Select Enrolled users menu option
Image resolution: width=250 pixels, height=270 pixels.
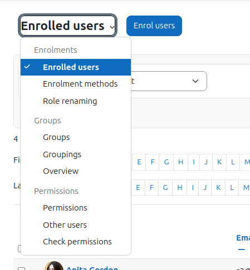76,67
